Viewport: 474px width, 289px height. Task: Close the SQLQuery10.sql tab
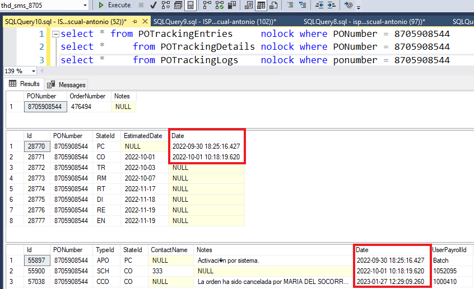tap(145, 21)
